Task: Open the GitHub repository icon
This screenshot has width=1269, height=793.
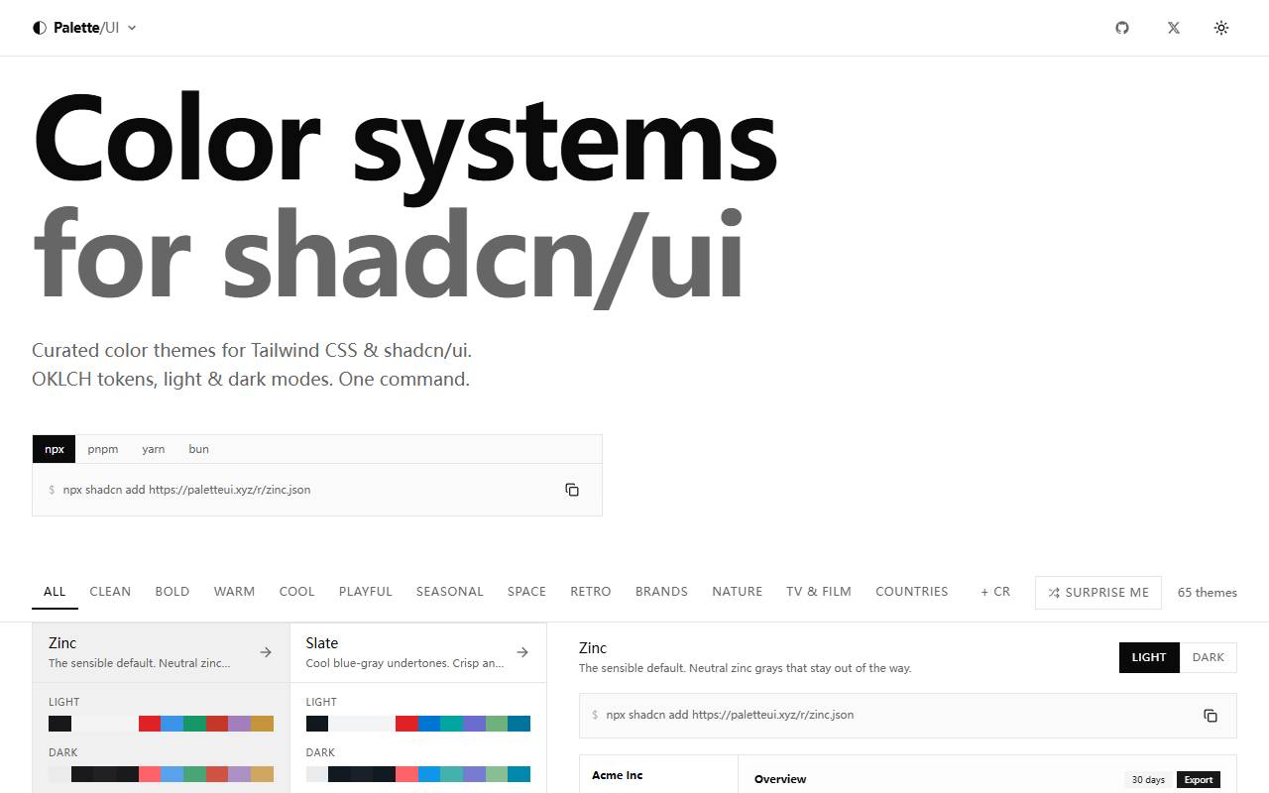Action: tap(1122, 28)
